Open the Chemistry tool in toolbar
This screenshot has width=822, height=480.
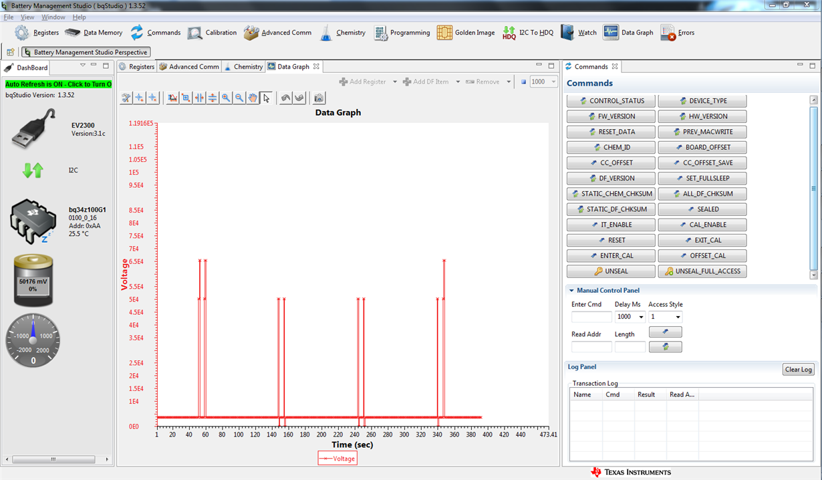(x=342, y=32)
